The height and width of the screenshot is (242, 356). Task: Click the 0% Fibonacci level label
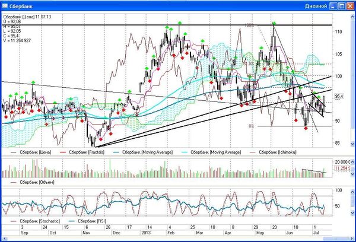[252, 126]
